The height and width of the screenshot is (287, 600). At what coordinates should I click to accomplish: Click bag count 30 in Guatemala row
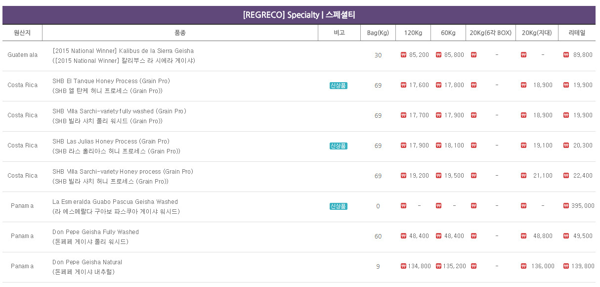pos(378,55)
